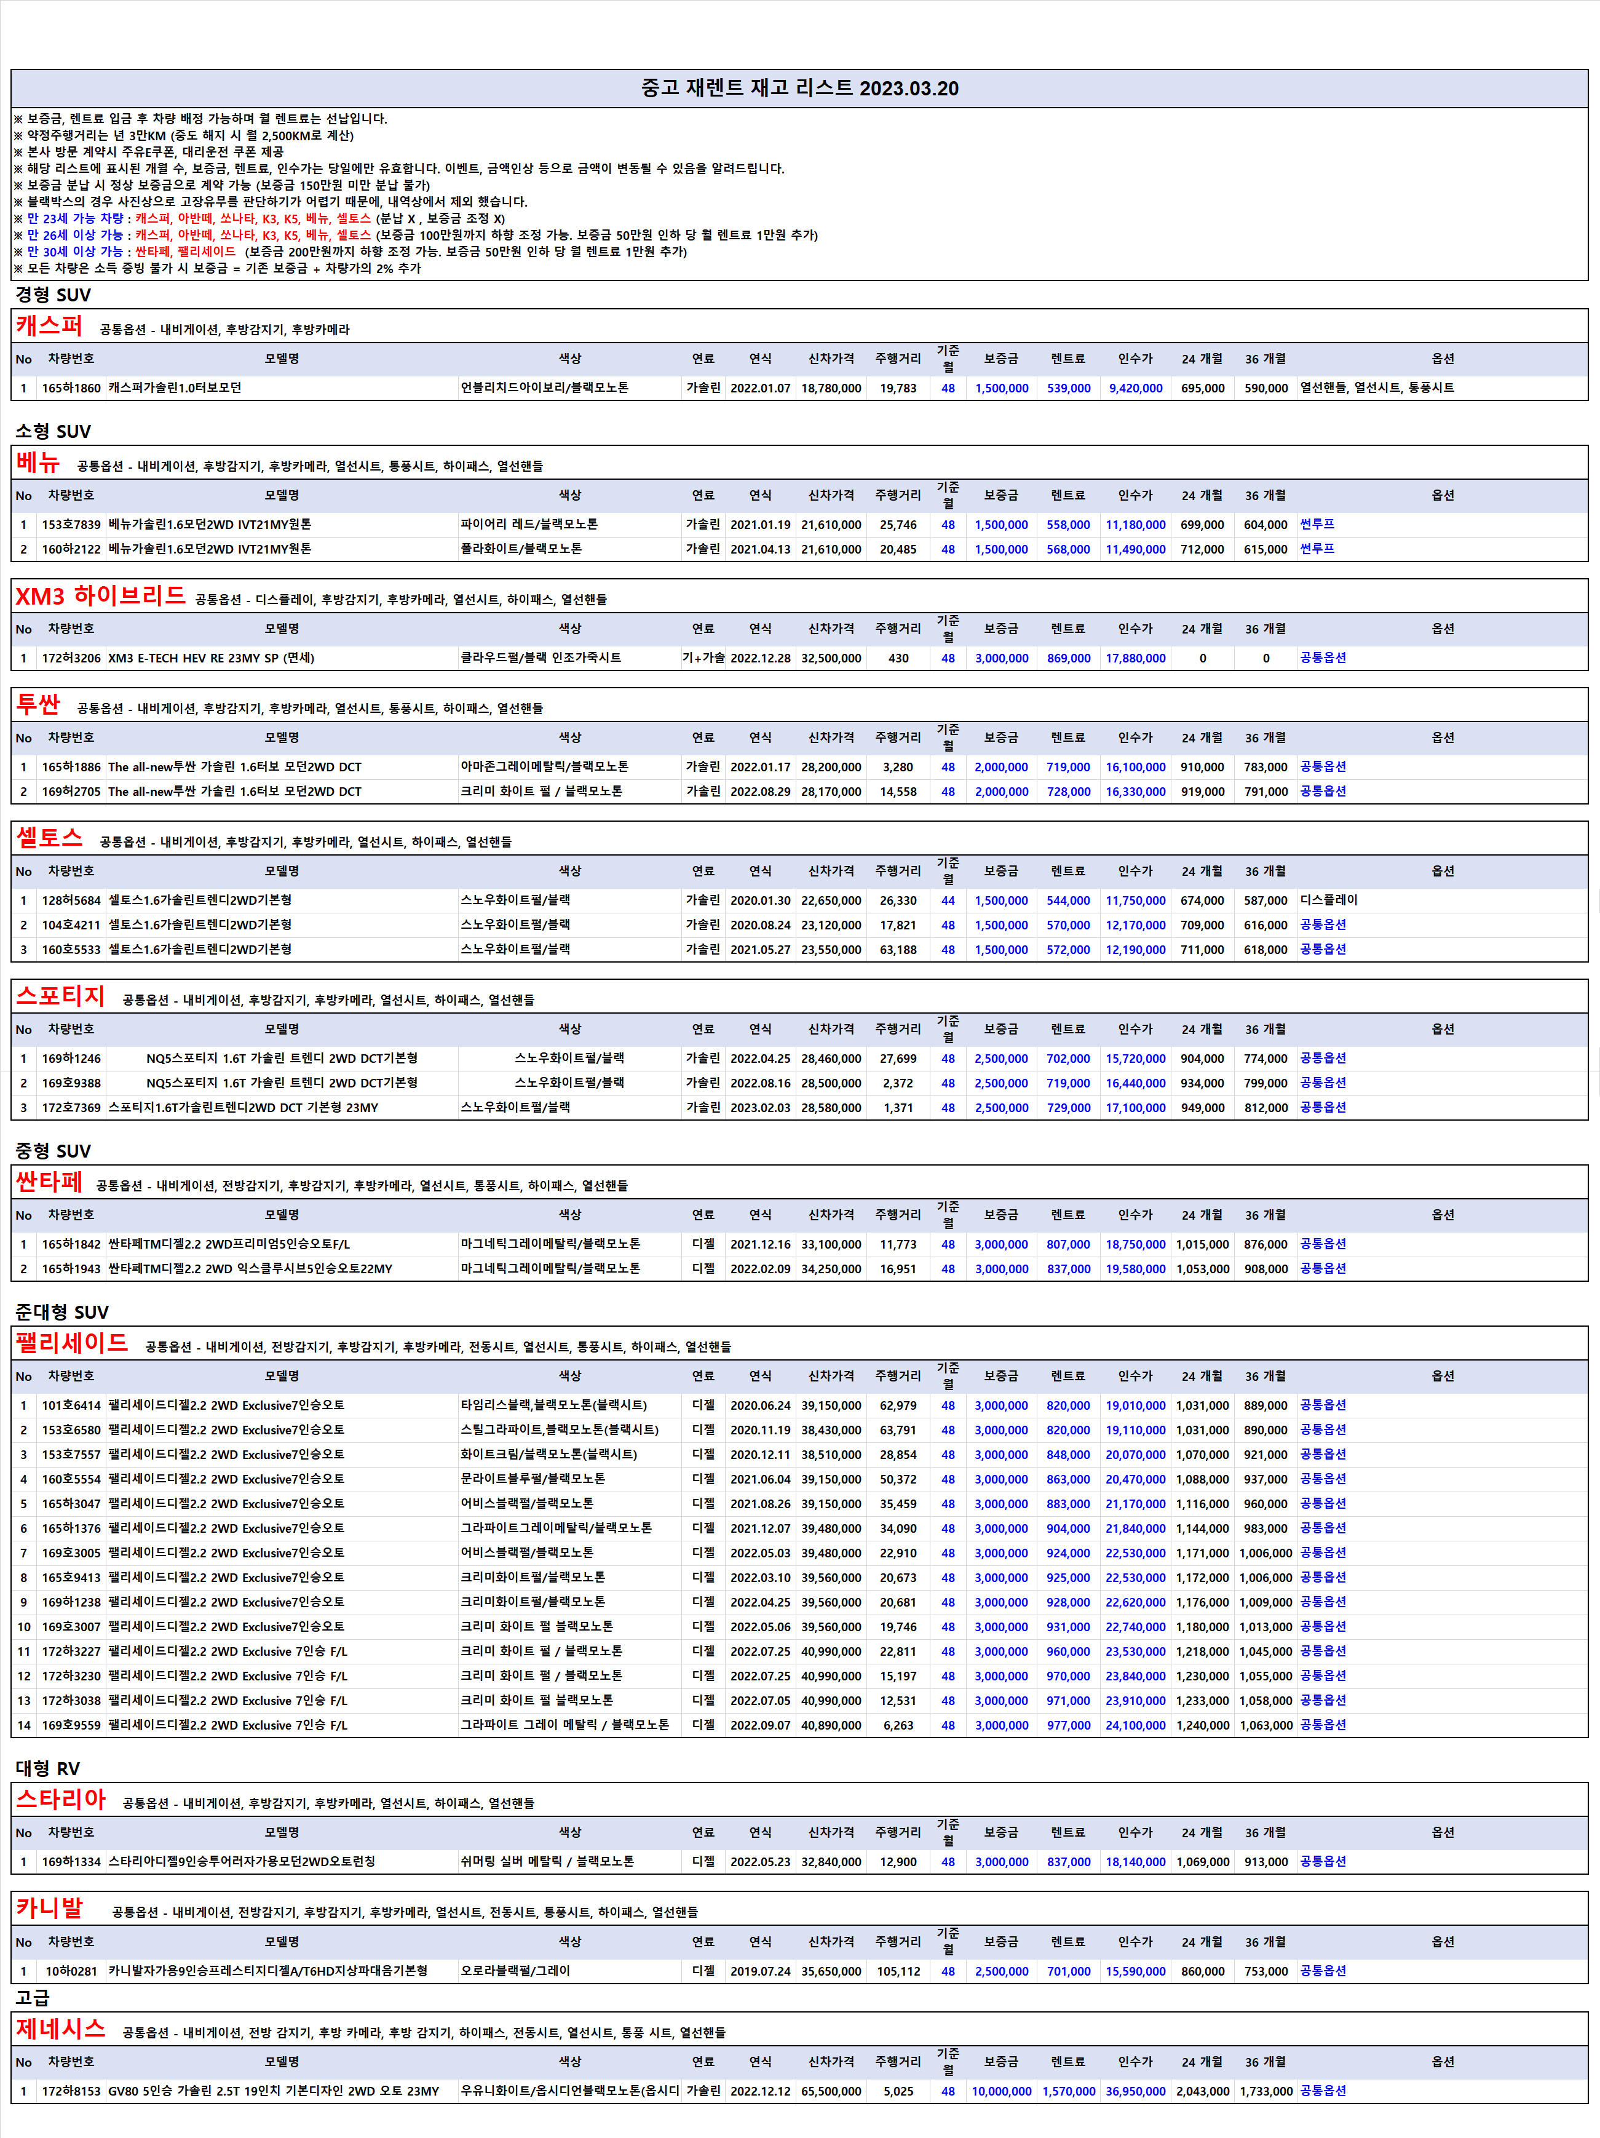Viewport: 1600px width, 2138px height.
Task: Click rent fee "539,000" in the Casper row
Action: coord(1069,387)
